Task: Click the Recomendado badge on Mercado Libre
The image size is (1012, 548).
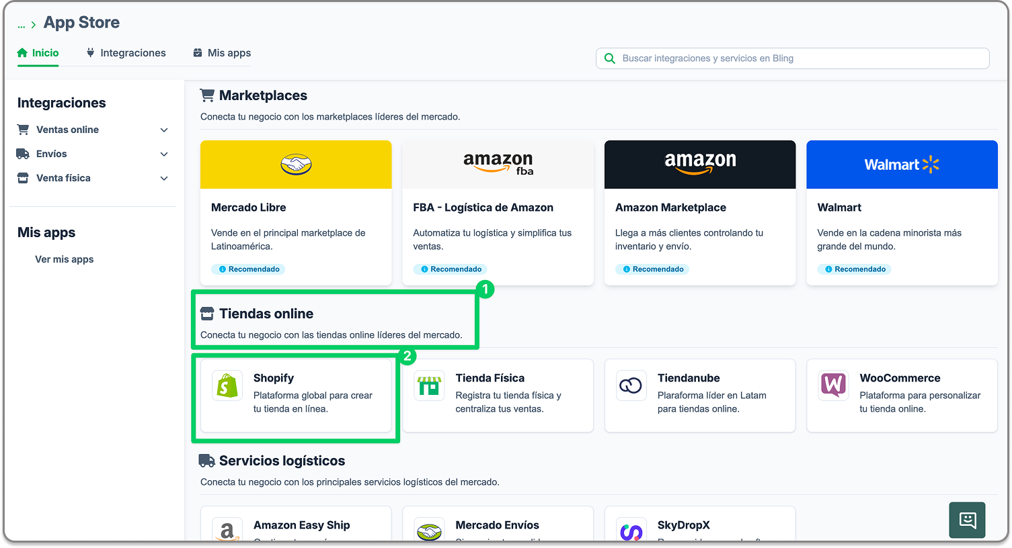Action: (x=249, y=269)
